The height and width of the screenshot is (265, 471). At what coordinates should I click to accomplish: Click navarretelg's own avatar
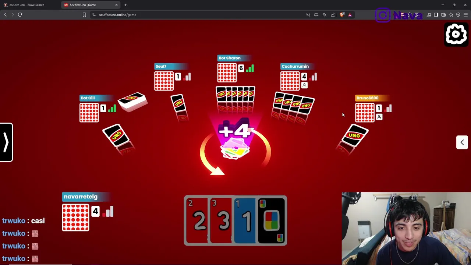(75, 217)
